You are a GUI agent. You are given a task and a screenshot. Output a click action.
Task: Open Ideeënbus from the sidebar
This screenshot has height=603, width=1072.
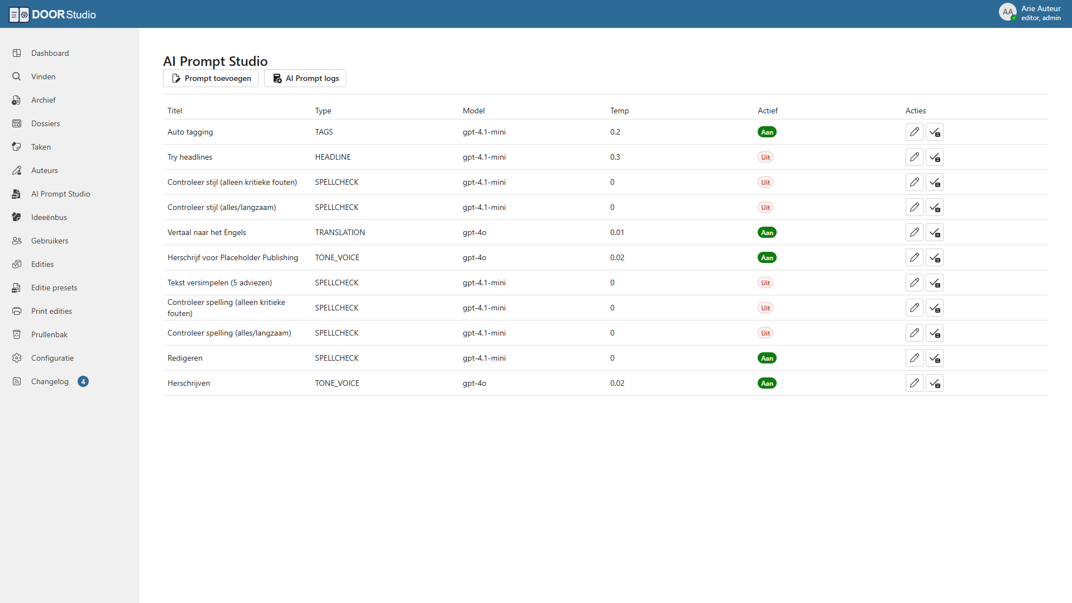(49, 217)
